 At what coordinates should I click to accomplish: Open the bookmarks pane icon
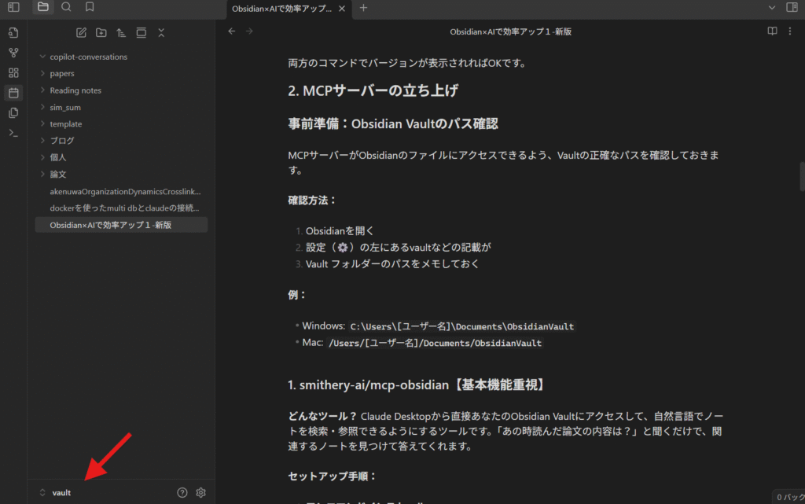pyautogui.click(x=90, y=7)
